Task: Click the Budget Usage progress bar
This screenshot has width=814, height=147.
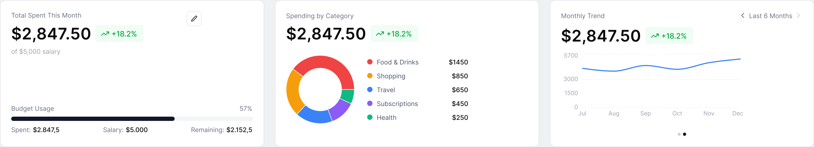Action: point(132,119)
